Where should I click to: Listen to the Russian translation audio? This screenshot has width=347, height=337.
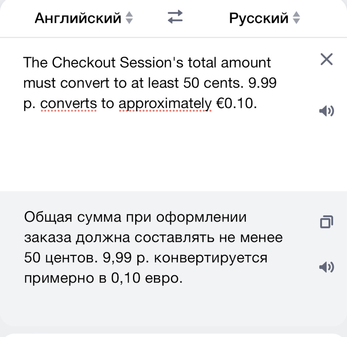326,267
